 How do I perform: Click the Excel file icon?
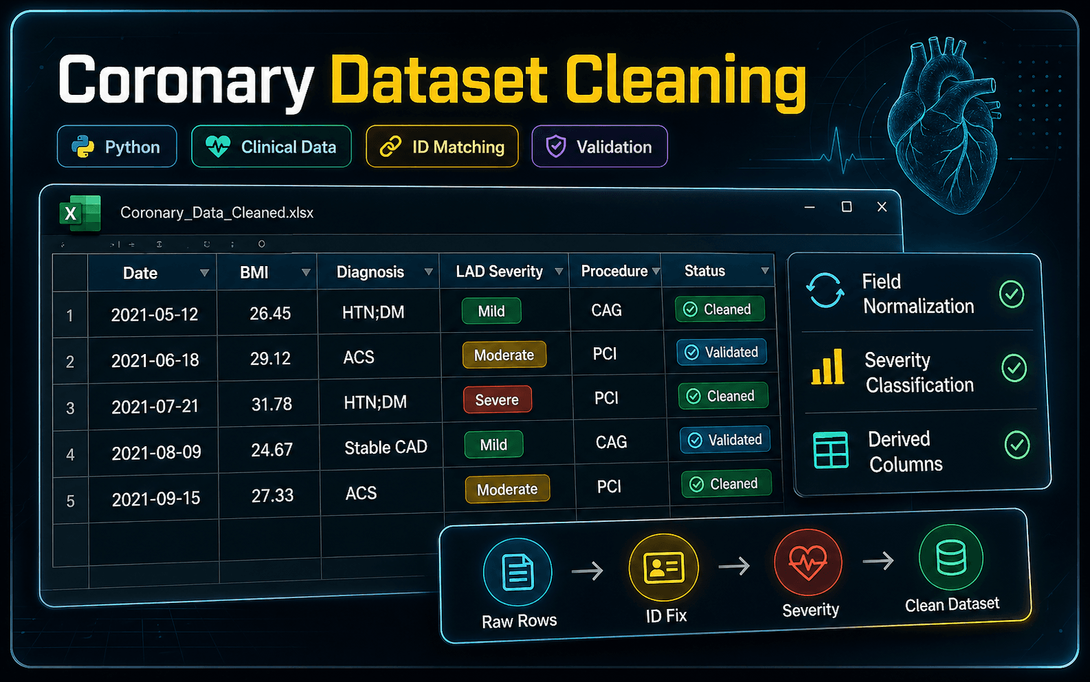tap(80, 213)
